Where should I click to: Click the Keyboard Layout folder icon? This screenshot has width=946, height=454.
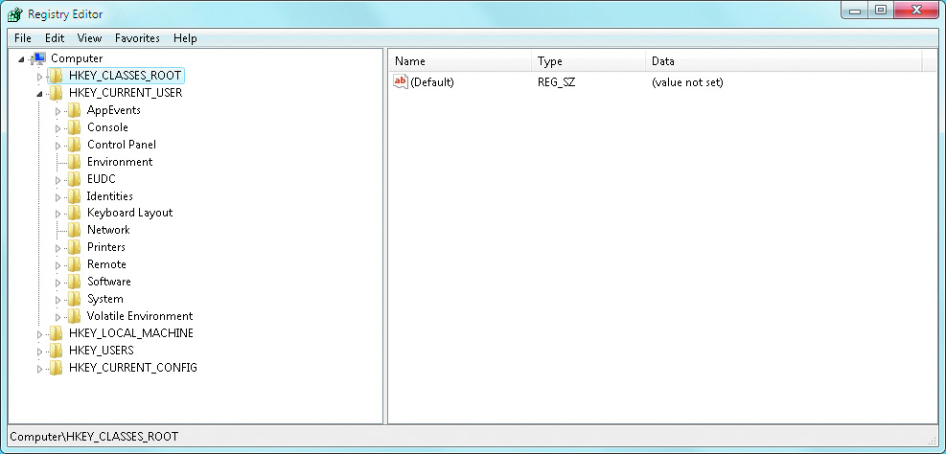pos(74,213)
